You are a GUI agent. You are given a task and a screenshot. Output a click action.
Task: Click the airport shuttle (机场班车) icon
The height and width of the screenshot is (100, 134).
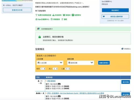click(x=53, y=15)
